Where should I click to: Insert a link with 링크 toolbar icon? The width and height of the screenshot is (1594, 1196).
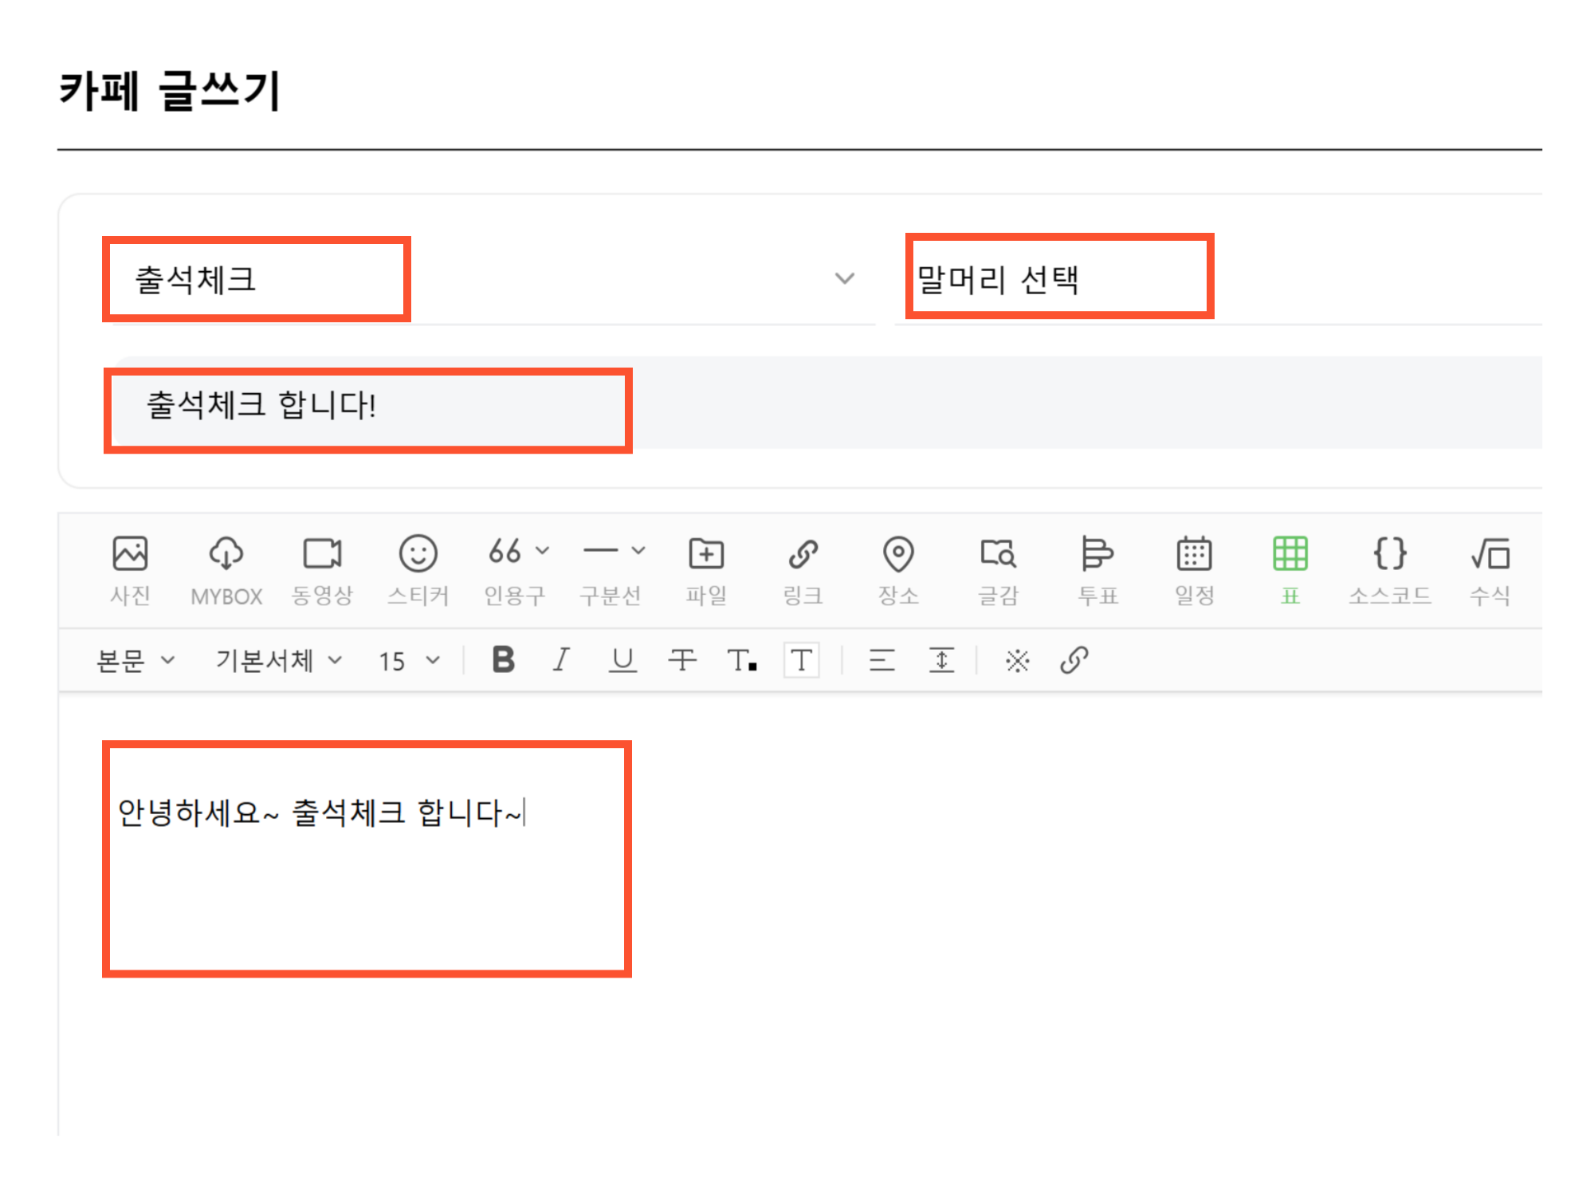(803, 570)
